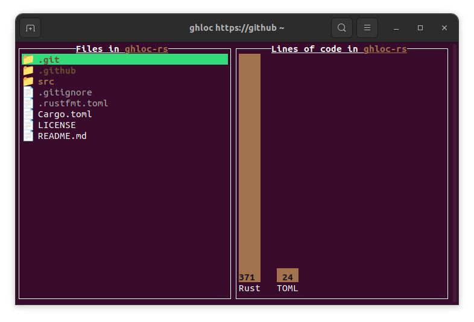Select the .github directory name

pyautogui.click(x=57, y=71)
